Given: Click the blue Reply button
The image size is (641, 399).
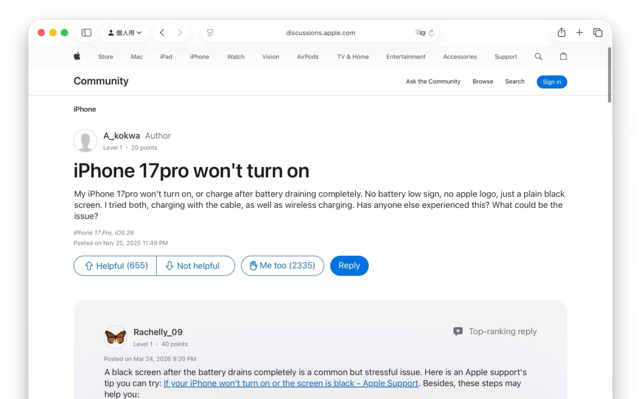Looking at the screenshot, I should (350, 266).
